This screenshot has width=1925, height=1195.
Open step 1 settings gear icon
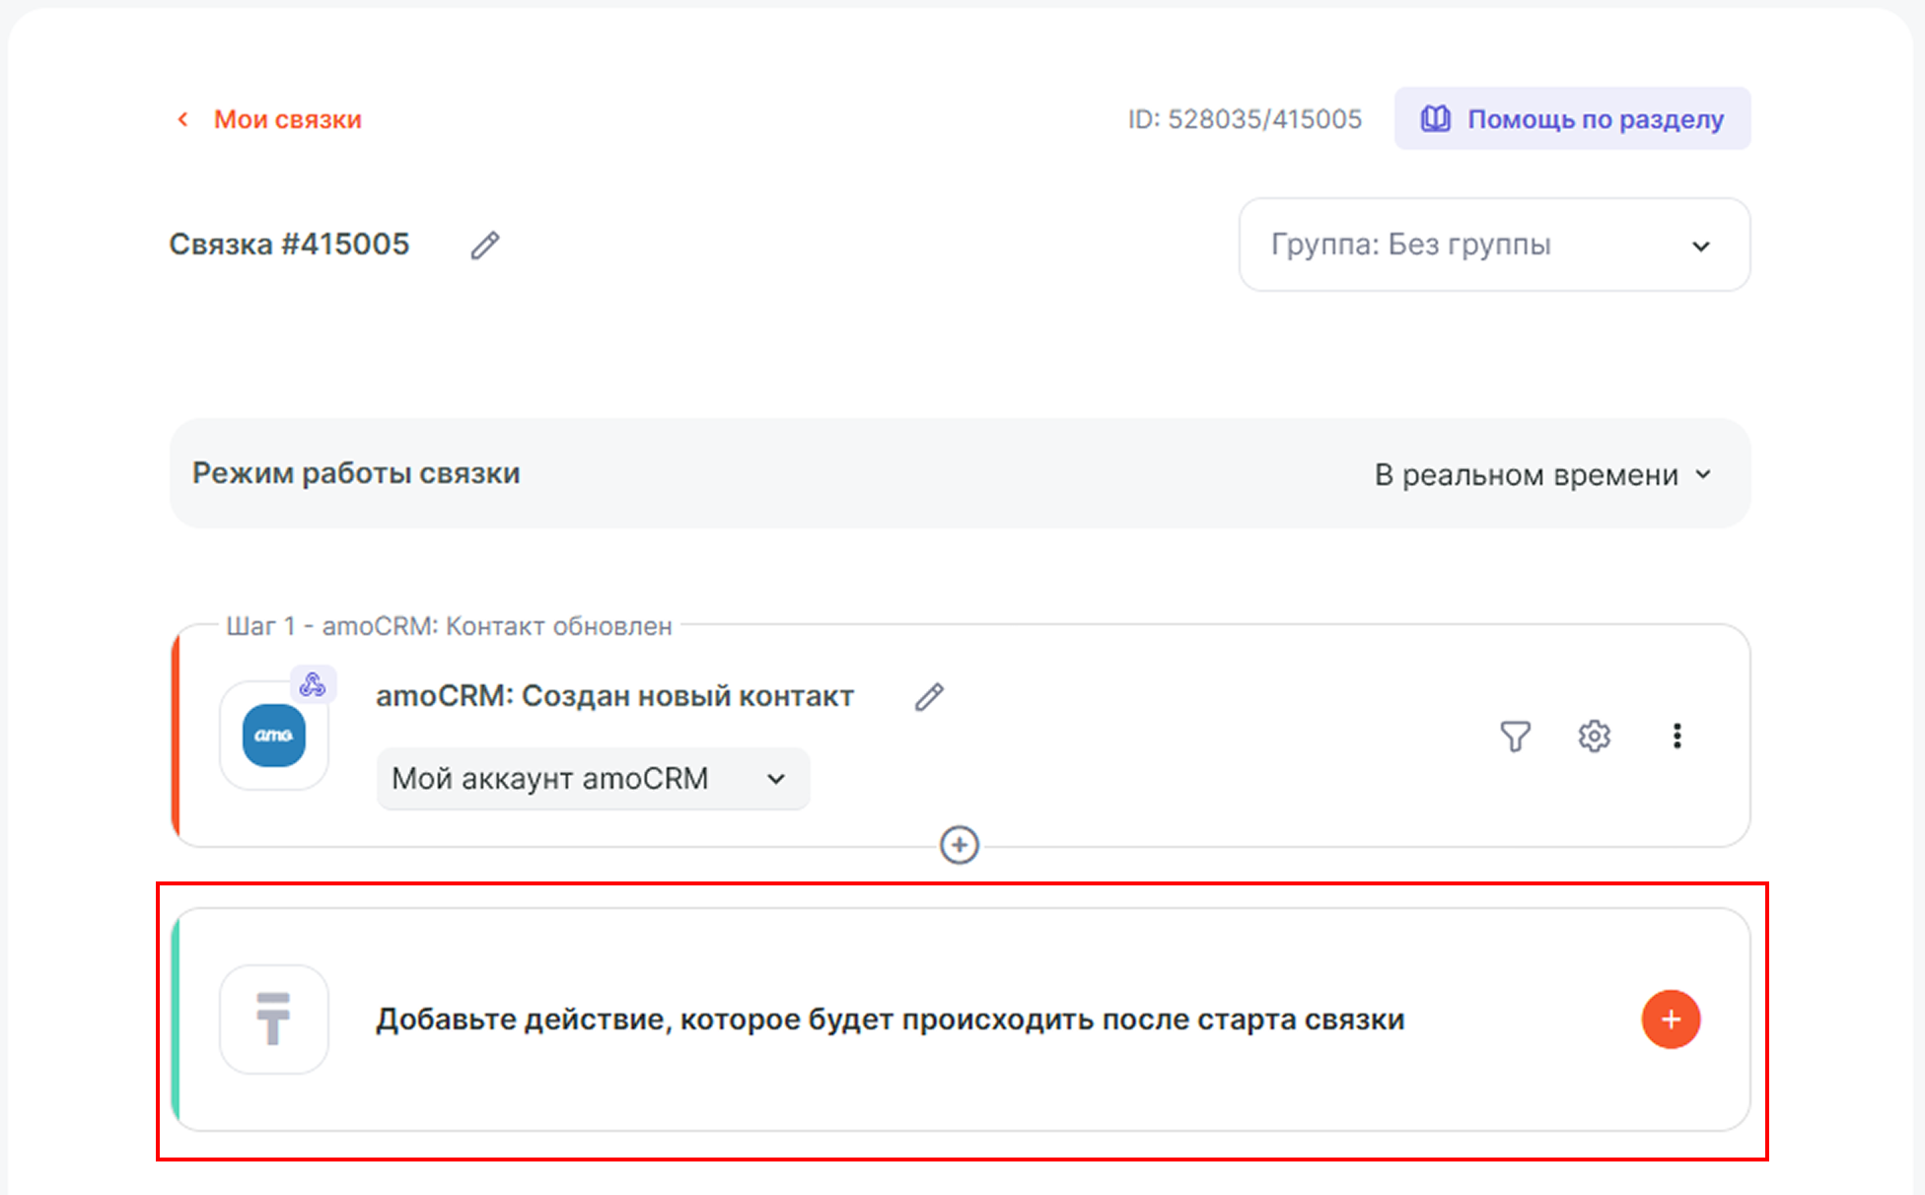[x=1594, y=736]
